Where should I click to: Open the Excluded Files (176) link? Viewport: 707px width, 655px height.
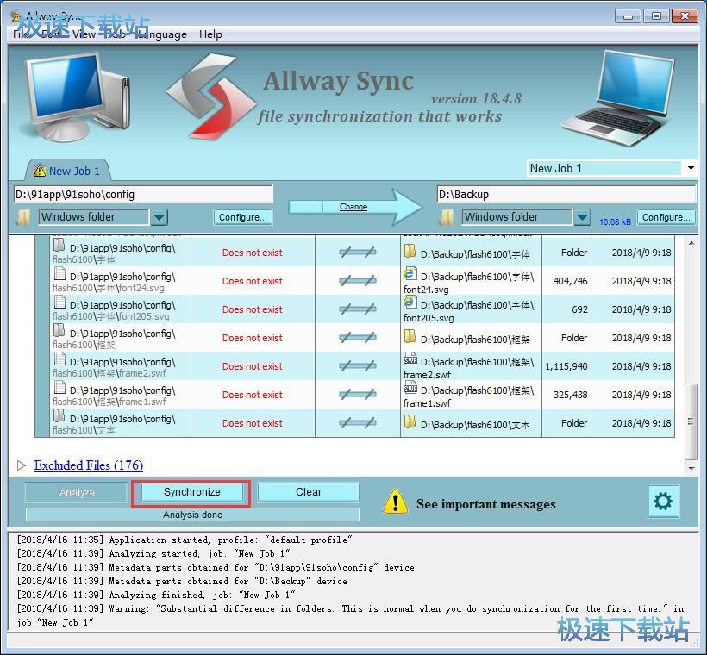pos(89,465)
